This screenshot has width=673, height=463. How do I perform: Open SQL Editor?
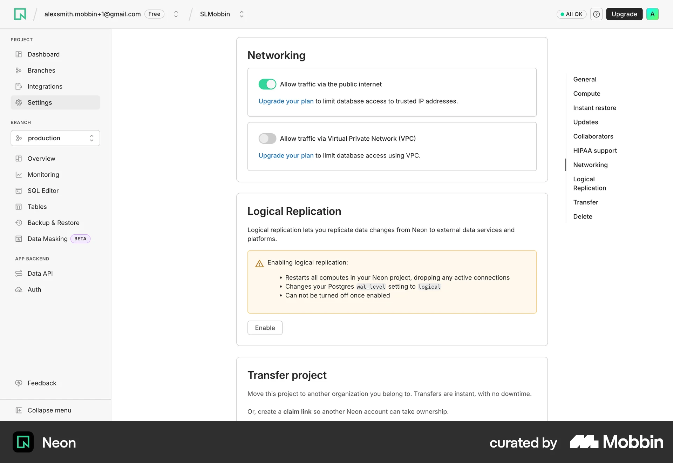55,191
